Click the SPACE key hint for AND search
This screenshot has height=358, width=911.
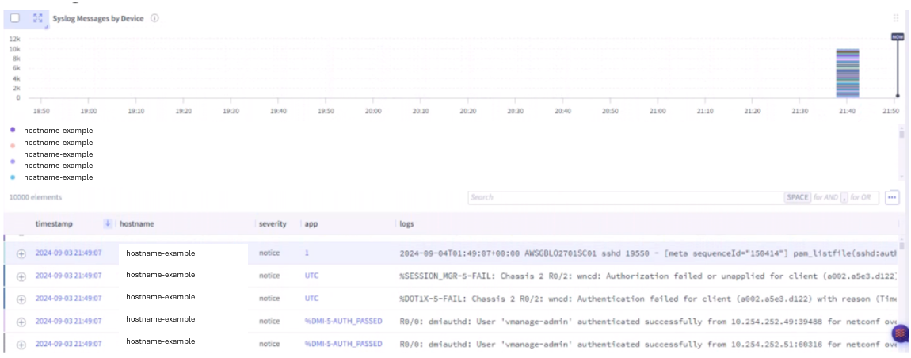[797, 197]
